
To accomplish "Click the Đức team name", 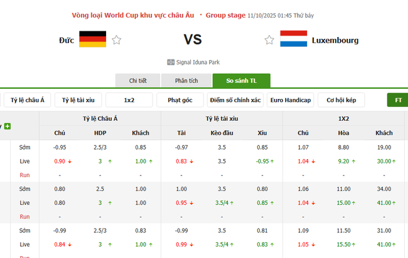I will [67, 40].
